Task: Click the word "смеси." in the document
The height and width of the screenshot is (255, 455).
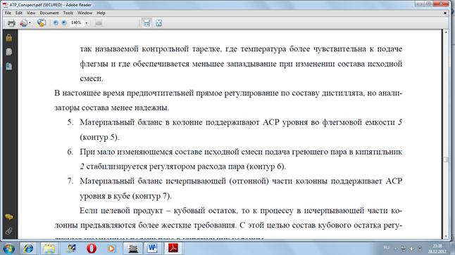Action: click(92, 79)
